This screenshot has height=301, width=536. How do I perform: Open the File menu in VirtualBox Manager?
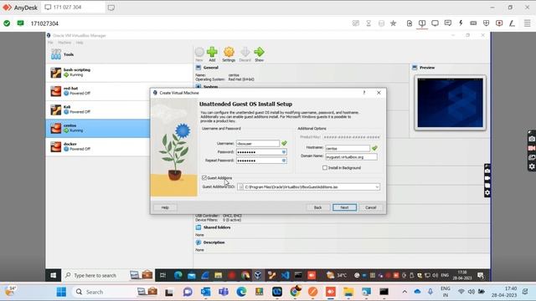(x=50, y=43)
